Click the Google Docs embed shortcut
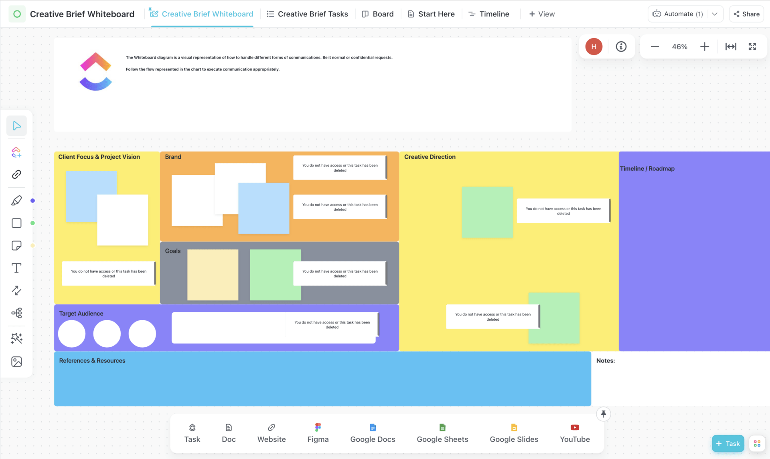770x459 pixels. click(372, 432)
